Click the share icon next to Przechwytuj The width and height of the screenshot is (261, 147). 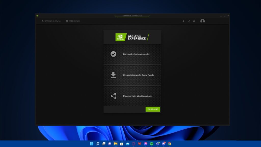click(113, 96)
